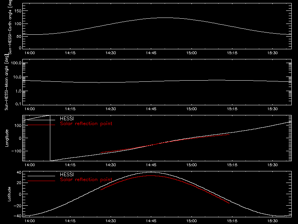The width and height of the screenshot is (298, 224).
Task: Click 14:15 time label under Moon angle plot
Action: (x=70, y=109)
